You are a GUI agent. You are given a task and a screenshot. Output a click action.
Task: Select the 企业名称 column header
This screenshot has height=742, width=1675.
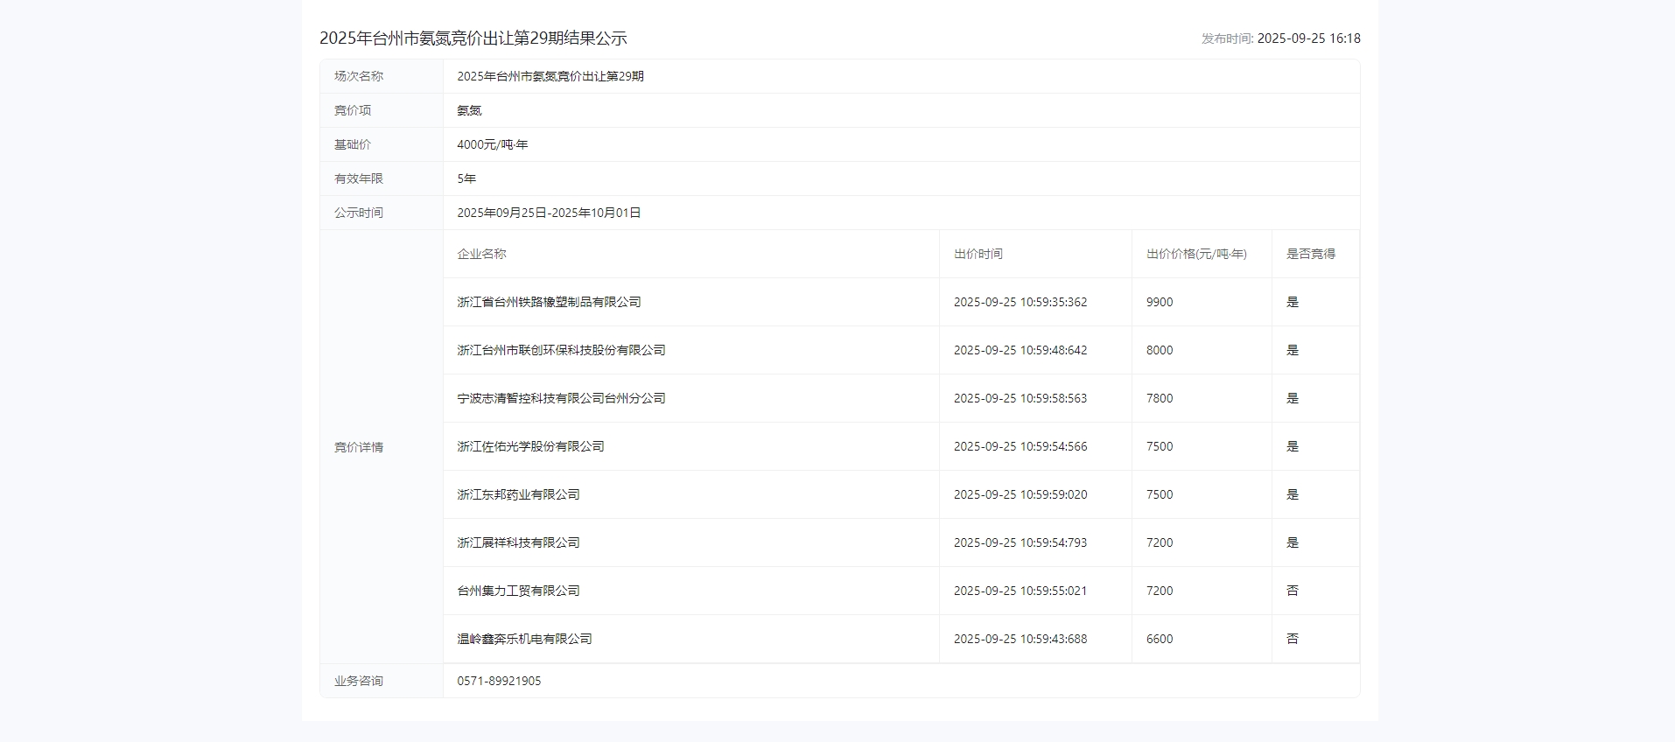coord(481,254)
